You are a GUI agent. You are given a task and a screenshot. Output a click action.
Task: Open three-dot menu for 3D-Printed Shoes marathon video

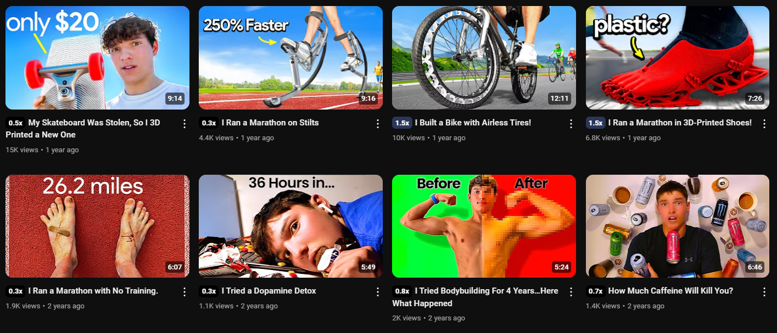click(x=764, y=123)
